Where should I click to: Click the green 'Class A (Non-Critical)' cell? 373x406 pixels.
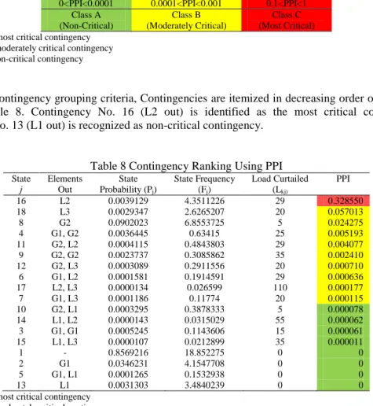86,20
